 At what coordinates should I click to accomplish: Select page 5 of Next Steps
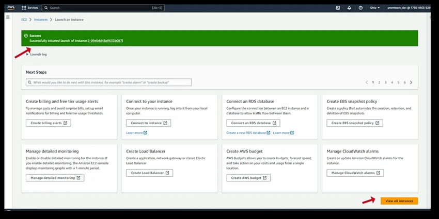pyautogui.click(x=398, y=82)
